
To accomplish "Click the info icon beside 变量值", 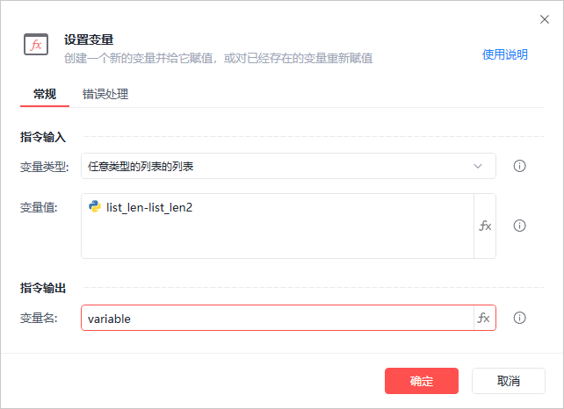I will coord(519,226).
